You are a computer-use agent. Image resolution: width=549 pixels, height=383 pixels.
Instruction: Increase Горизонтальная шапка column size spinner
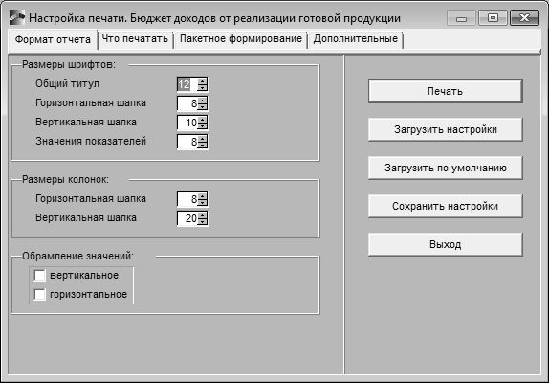(203, 196)
